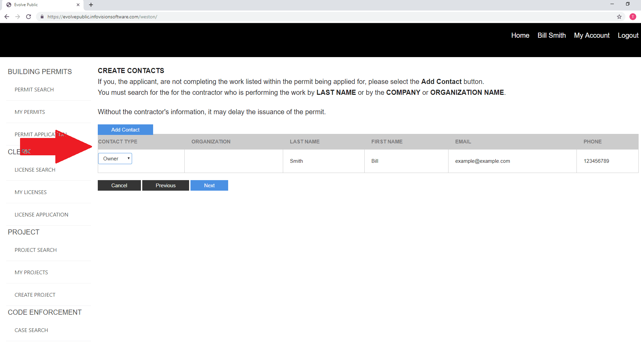Image resolution: width=641 pixels, height=348 pixels.
Task: Click the browser forward arrow icon
Action: tap(18, 17)
